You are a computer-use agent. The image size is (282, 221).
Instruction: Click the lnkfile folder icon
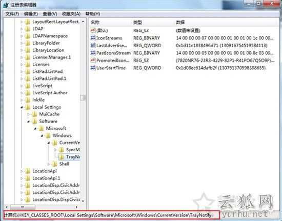28,100
